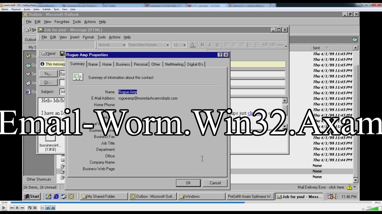Open VLC extended settings
382x214 pixels.
(35, 208)
